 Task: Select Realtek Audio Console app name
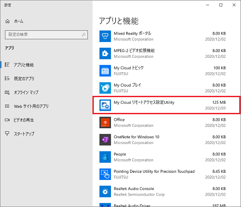pyautogui.click(x=134, y=189)
